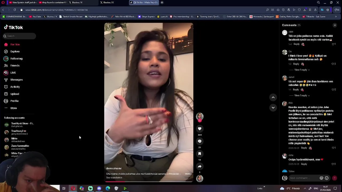Reload the page in the browser
342x192 pixels.
coord(15,10)
